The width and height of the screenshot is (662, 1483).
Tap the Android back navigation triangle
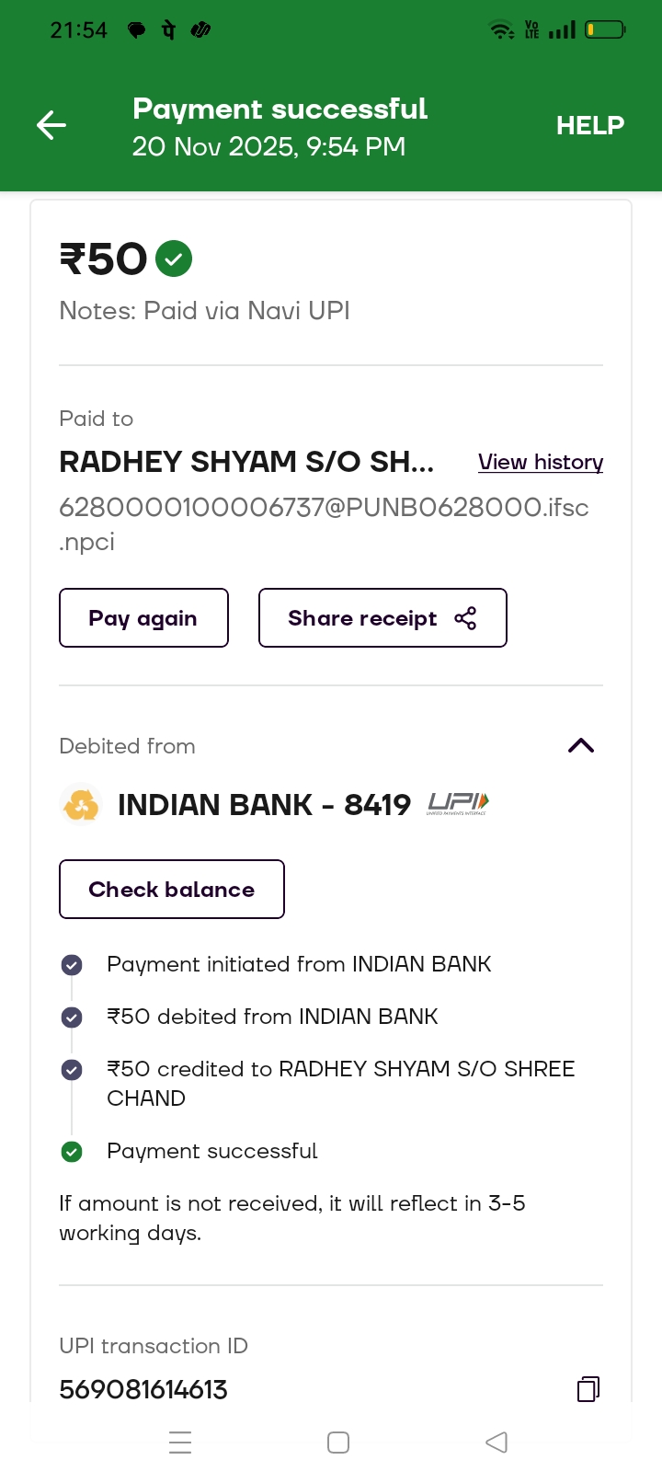click(496, 1443)
